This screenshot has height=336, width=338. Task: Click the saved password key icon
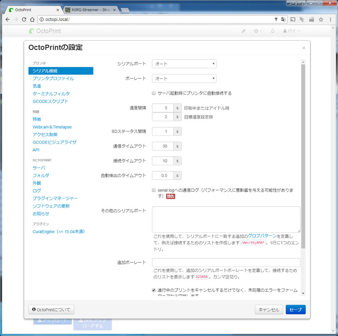pyautogui.click(x=276, y=19)
